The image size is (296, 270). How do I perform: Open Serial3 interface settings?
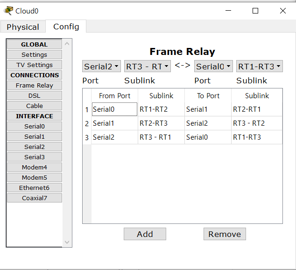pos(35,157)
